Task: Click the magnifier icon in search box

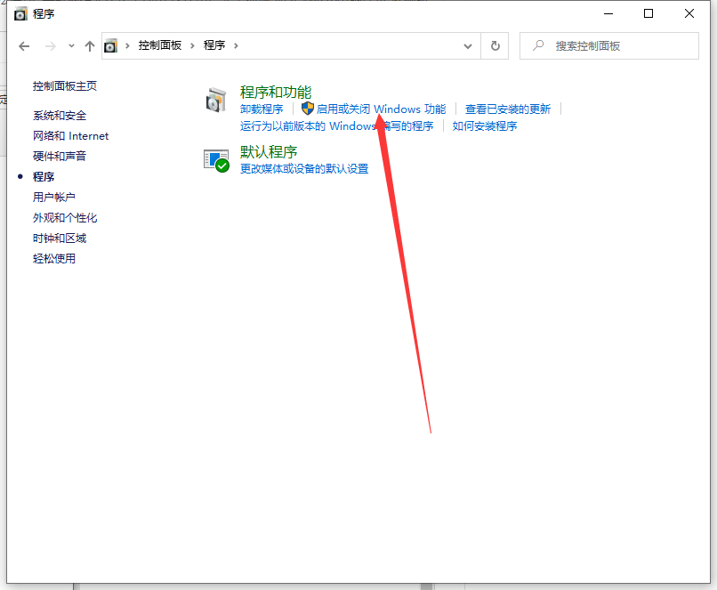Action: [538, 45]
